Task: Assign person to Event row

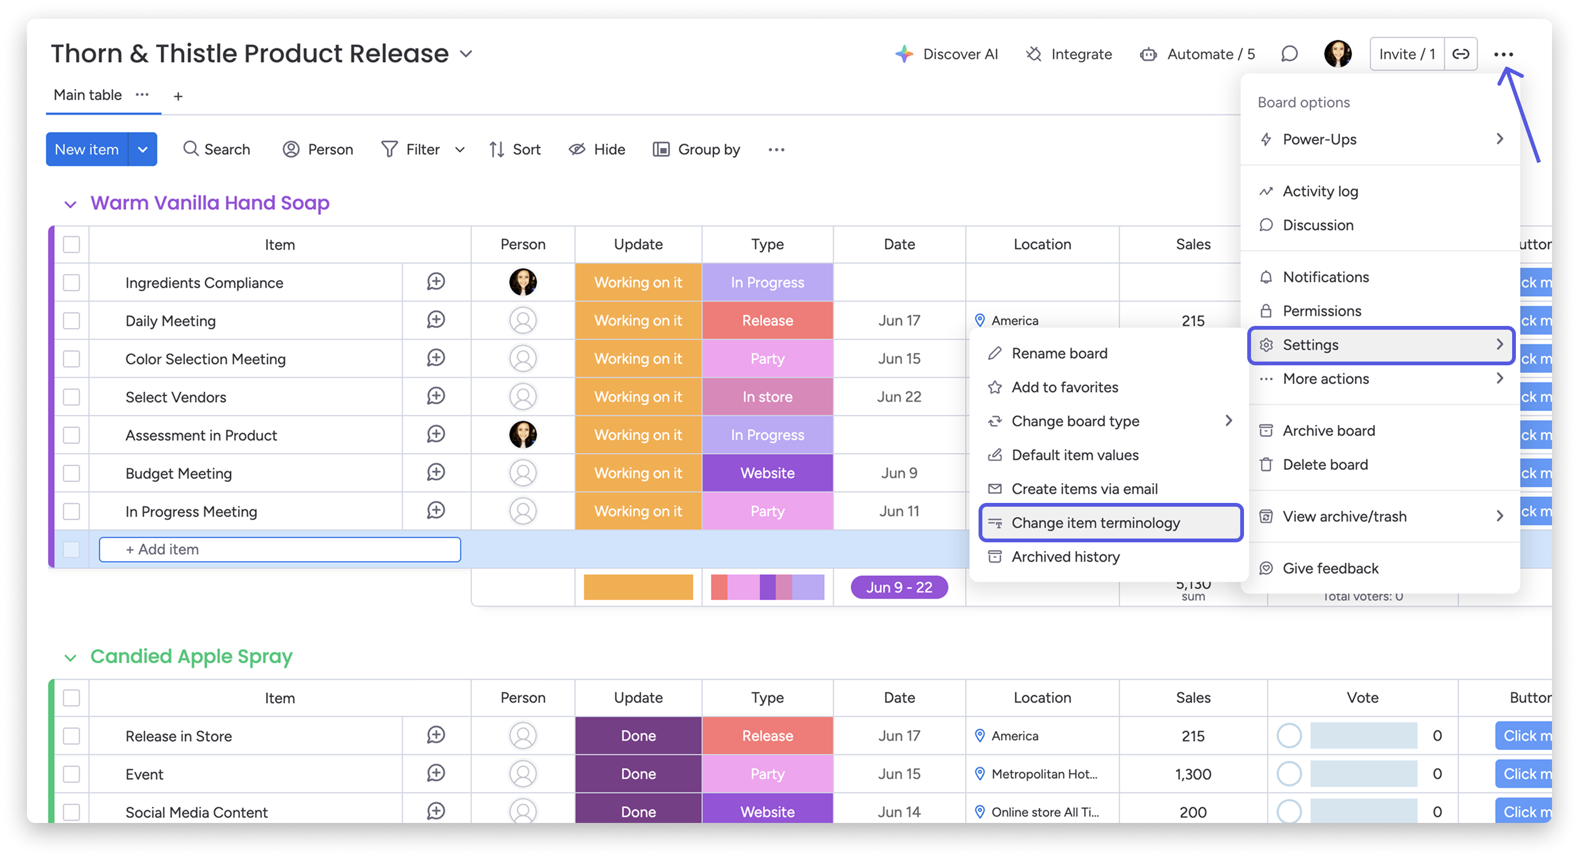Action: click(523, 773)
